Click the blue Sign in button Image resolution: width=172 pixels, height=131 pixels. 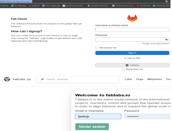tap(132, 53)
